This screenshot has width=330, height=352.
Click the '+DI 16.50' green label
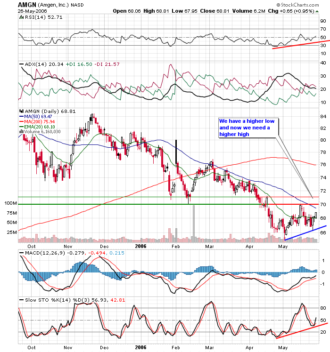coord(79,64)
